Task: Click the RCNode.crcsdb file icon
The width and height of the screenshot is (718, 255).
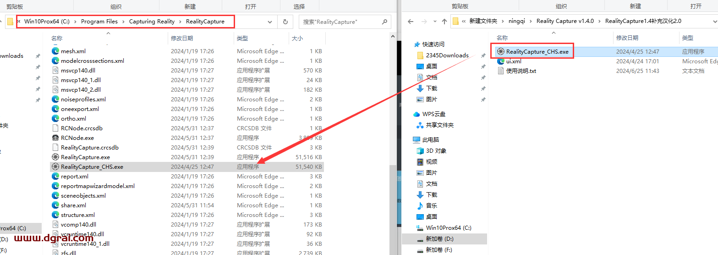Action: click(55, 128)
